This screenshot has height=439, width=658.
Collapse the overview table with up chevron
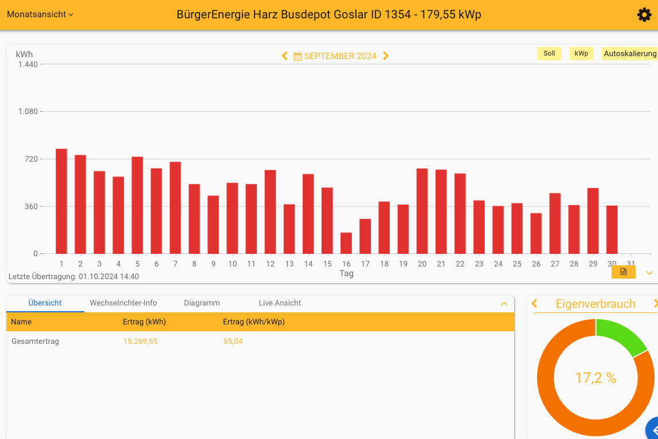[504, 304]
